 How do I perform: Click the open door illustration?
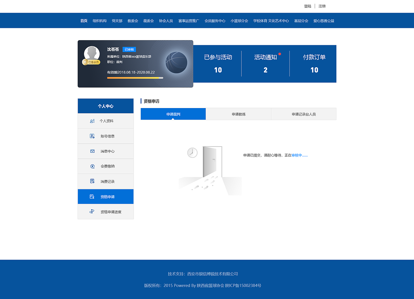[212, 162]
